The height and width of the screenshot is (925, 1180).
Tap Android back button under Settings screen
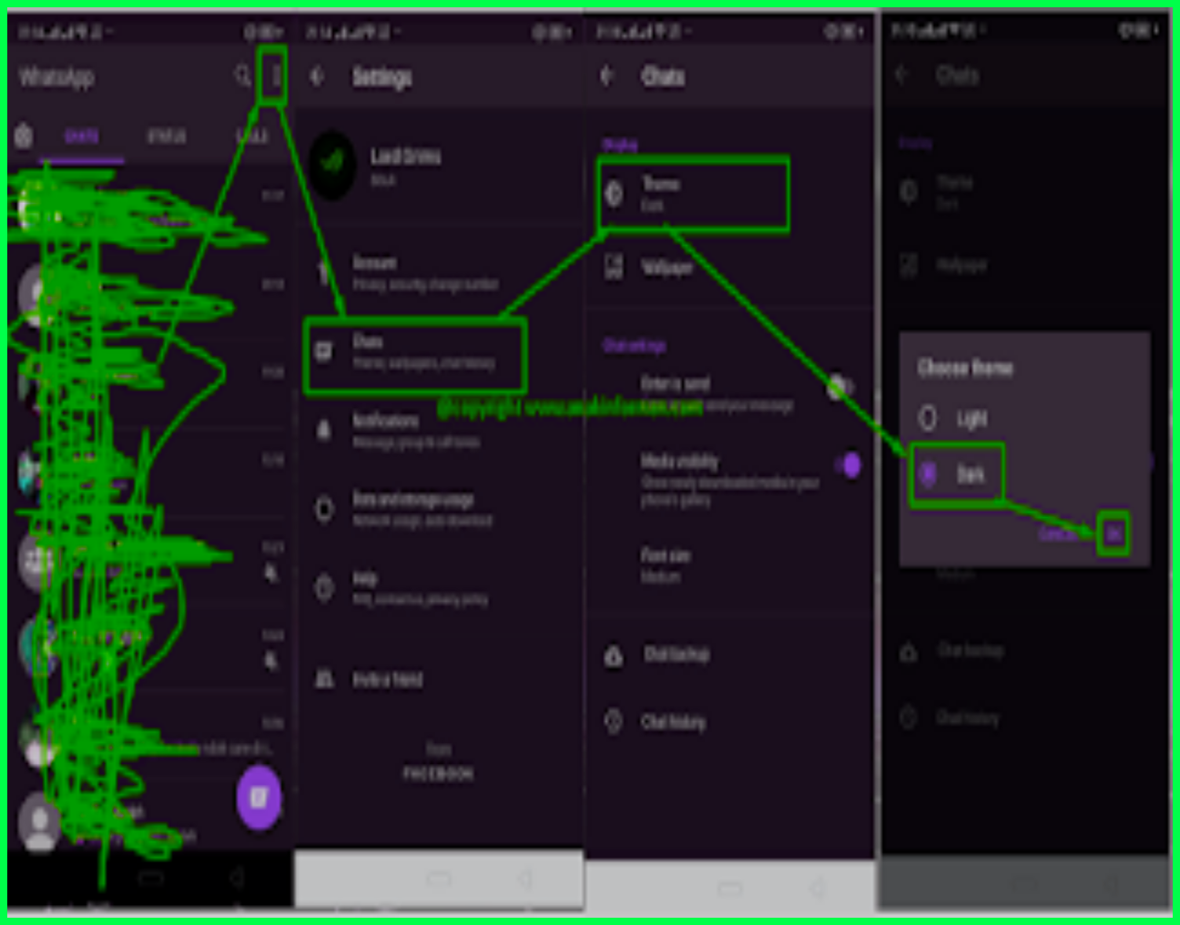coord(524,879)
